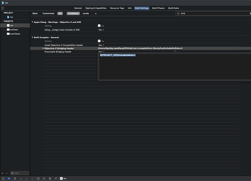Screen dimensions: 251x181
Task: Open the Install Objective-C Compatibility Header dropdown
Action: (x=101, y=45)
